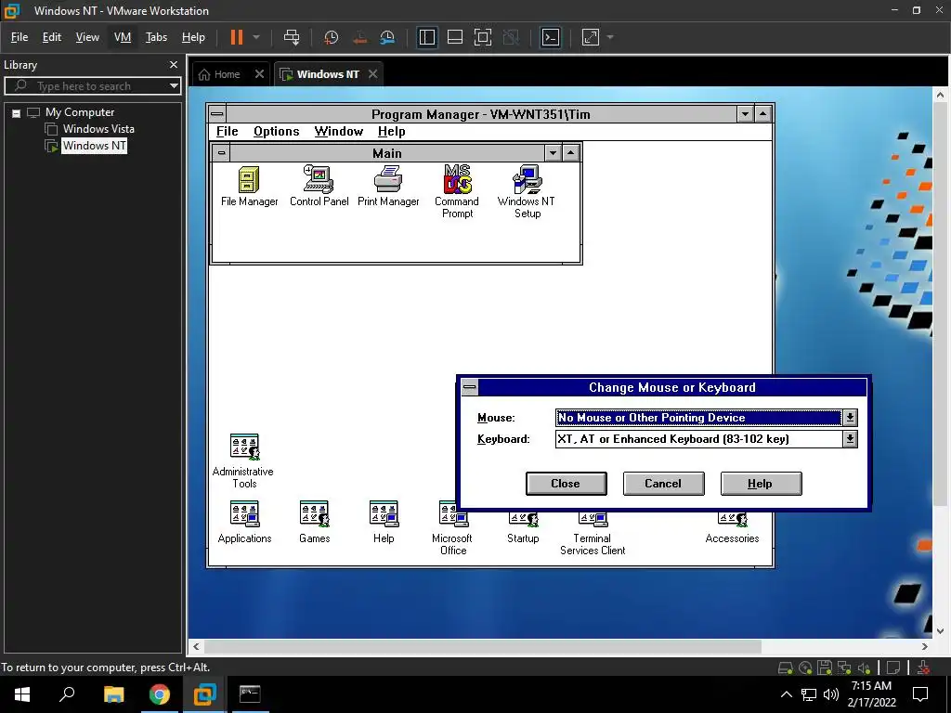Click the stretch guest display icon
The image size is (951, 713).
point(591,37)
